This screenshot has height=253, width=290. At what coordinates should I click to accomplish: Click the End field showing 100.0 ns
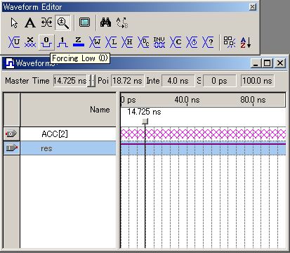tap(257, 81)
